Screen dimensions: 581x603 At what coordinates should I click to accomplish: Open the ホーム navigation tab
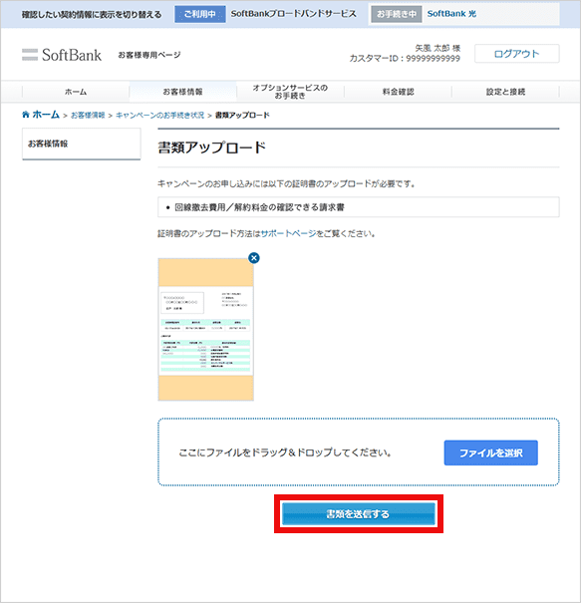[x=76, y=92]
